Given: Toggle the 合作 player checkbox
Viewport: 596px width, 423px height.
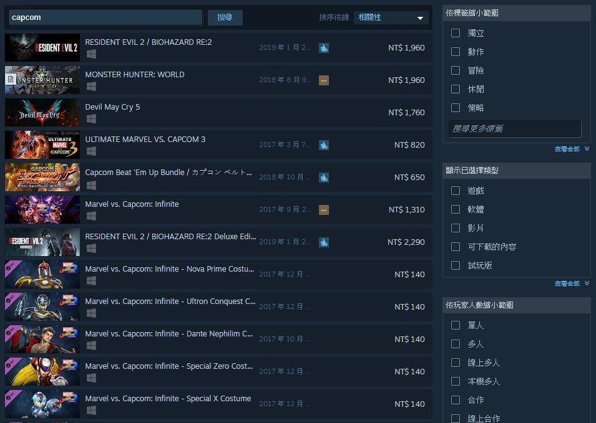Looking at the screenshot, I should pyautogui.click(x=456, y=400).
